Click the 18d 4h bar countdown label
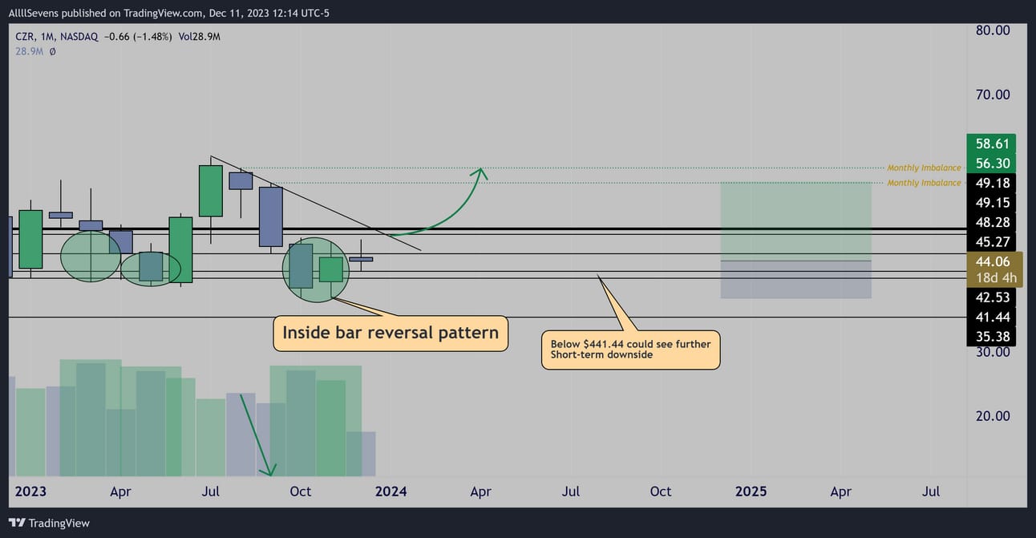 point(994,277)
